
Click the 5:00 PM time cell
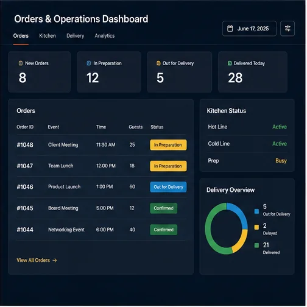[x=105, y=208]
